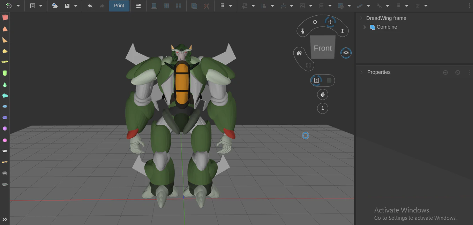
Task: Click the scale resize toolbar icon
Action: 245,6
